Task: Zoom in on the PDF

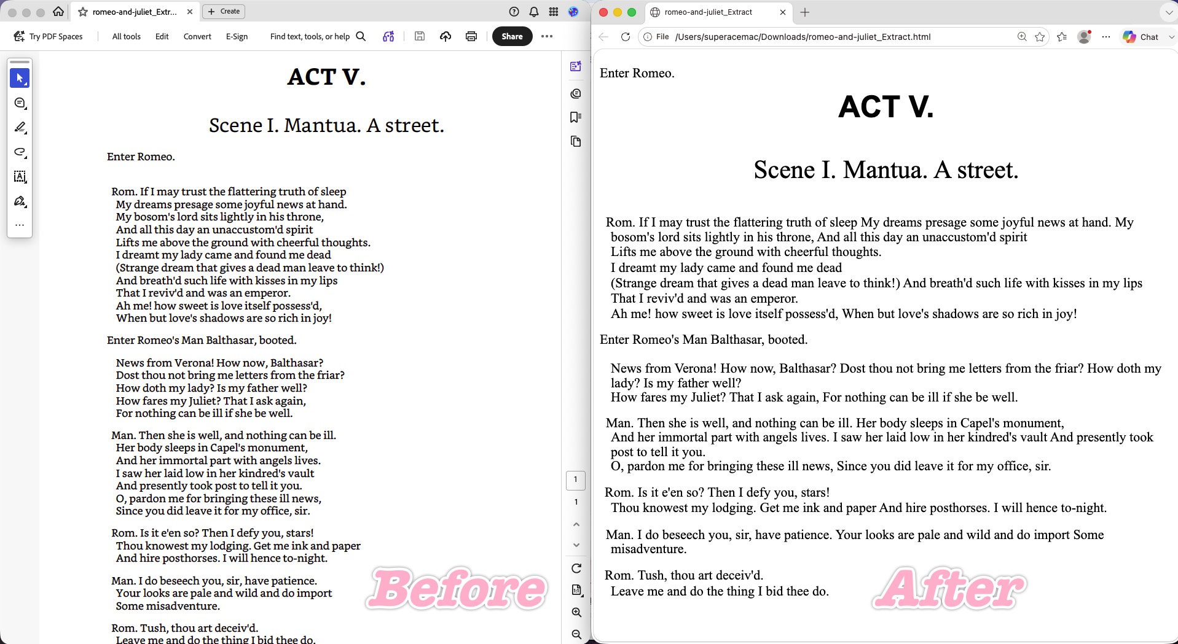Action: pos(576,612)
